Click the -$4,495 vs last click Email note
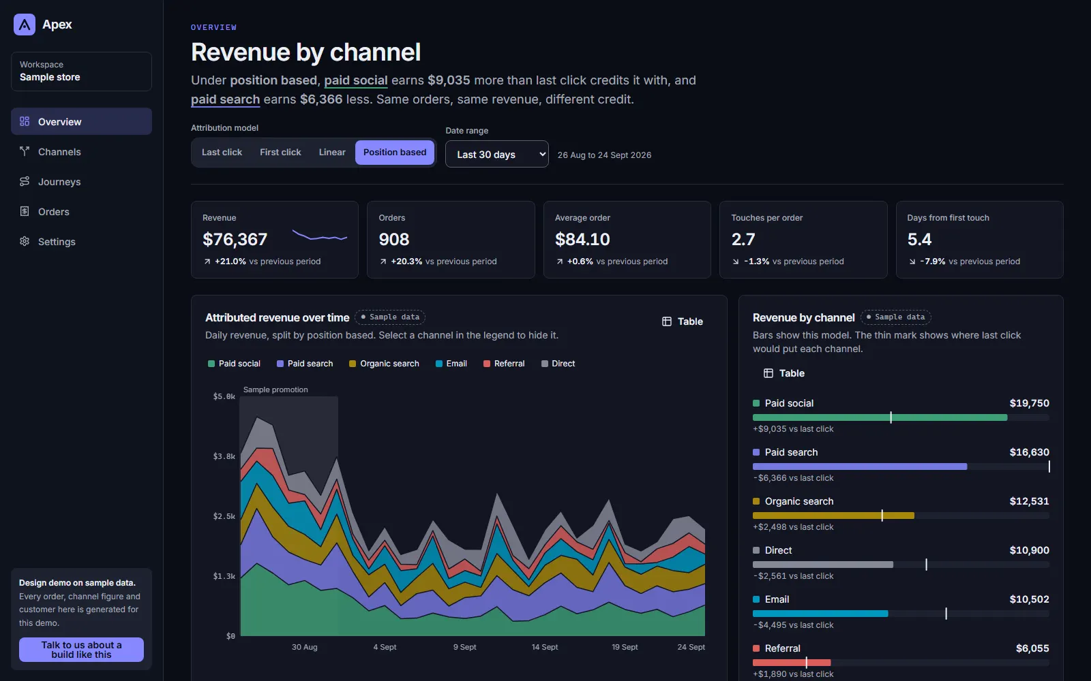 793,625
